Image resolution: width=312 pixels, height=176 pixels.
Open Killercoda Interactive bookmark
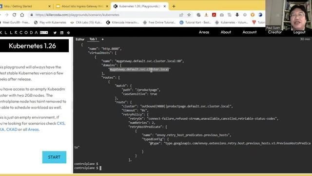(x=122, y=22)
